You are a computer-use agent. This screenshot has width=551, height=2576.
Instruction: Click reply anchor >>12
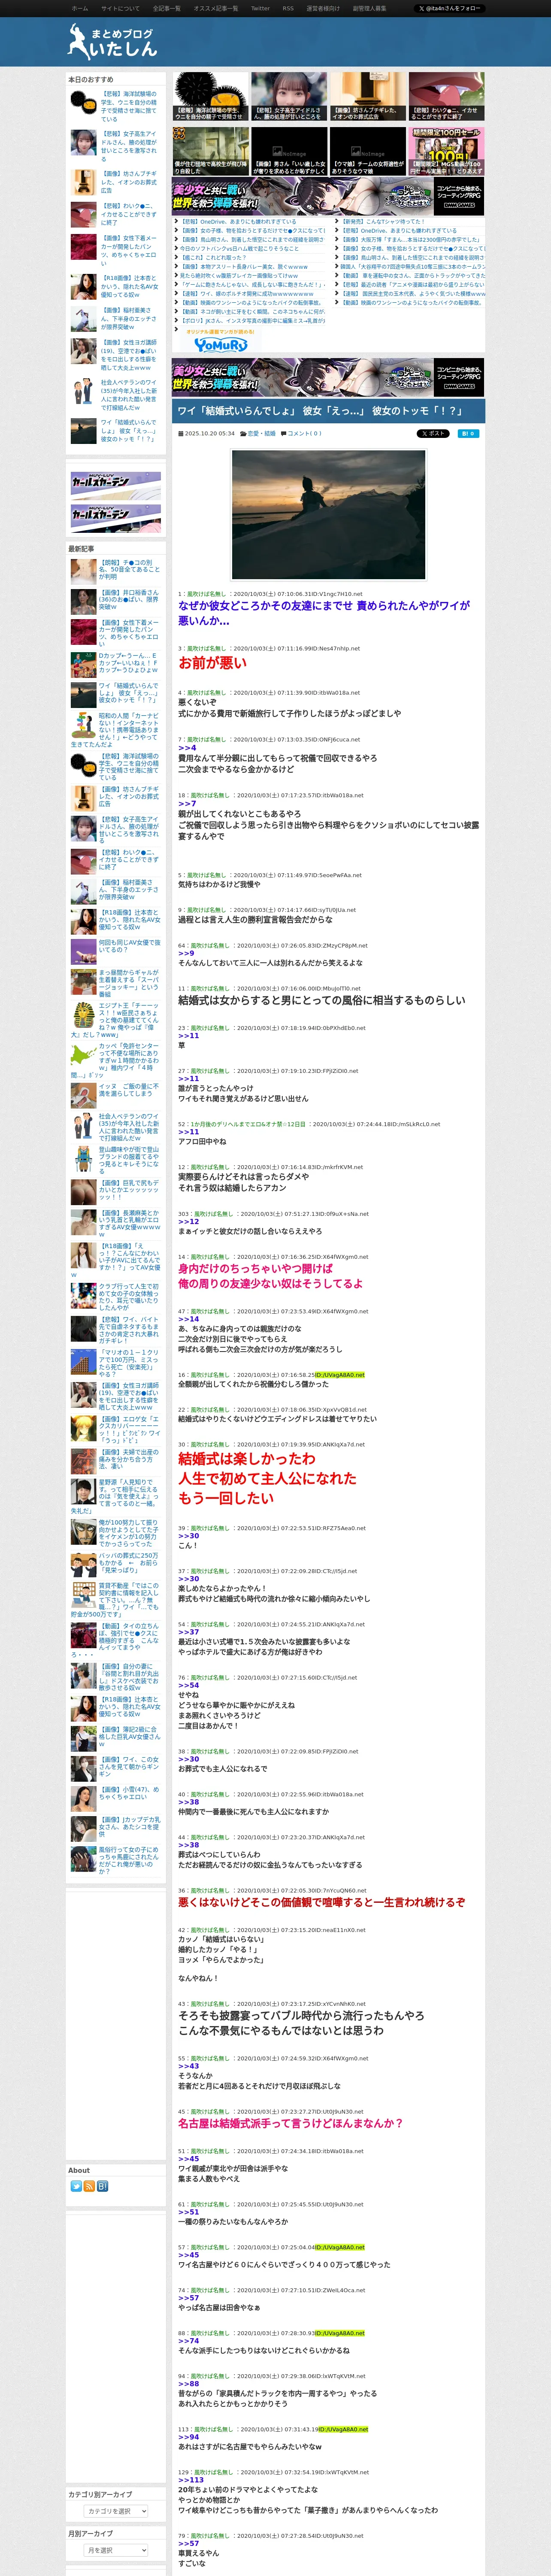point(189,1221)
